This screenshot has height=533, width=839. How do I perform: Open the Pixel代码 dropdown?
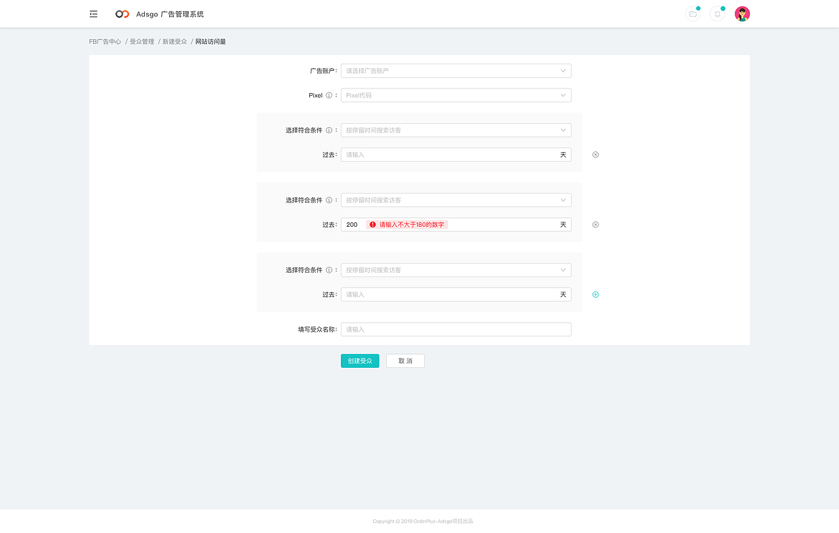[456, 96]
